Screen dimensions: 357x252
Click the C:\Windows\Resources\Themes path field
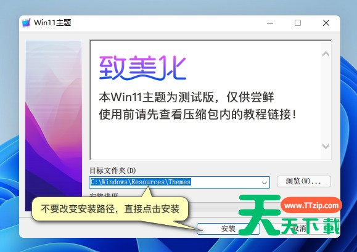pyautogui.click(x=179, y=182)
